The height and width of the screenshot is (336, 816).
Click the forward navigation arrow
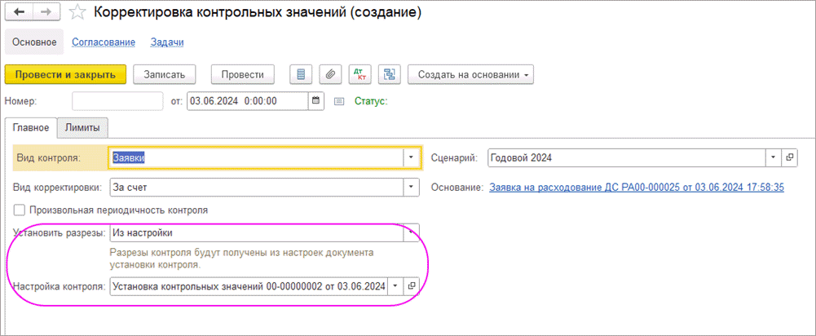tap(46, 12)
